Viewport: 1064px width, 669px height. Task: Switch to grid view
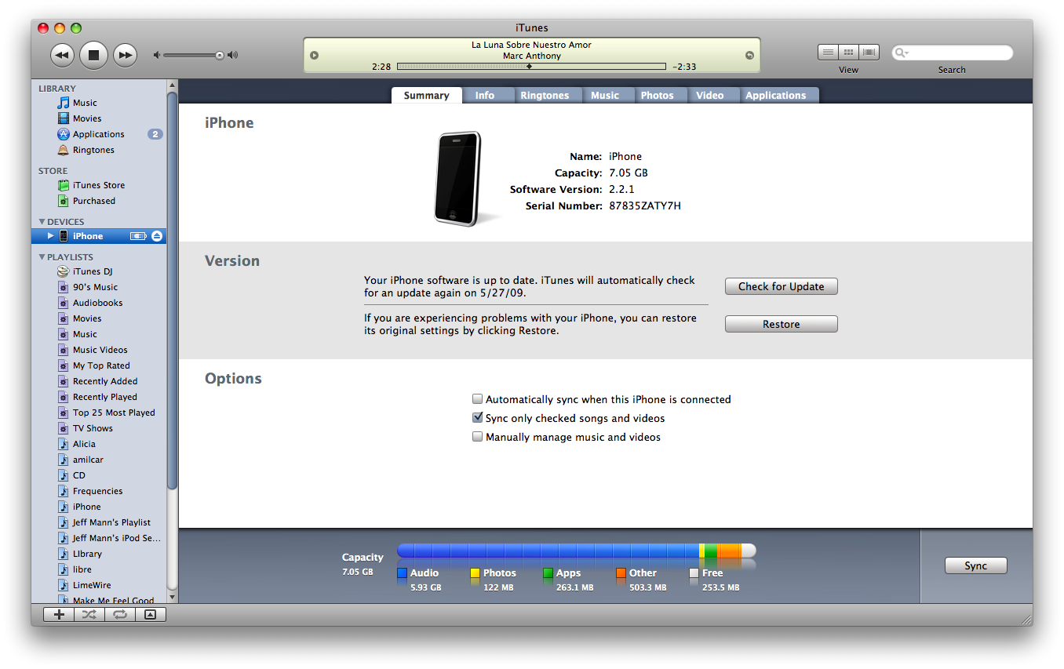coord(848,53)
